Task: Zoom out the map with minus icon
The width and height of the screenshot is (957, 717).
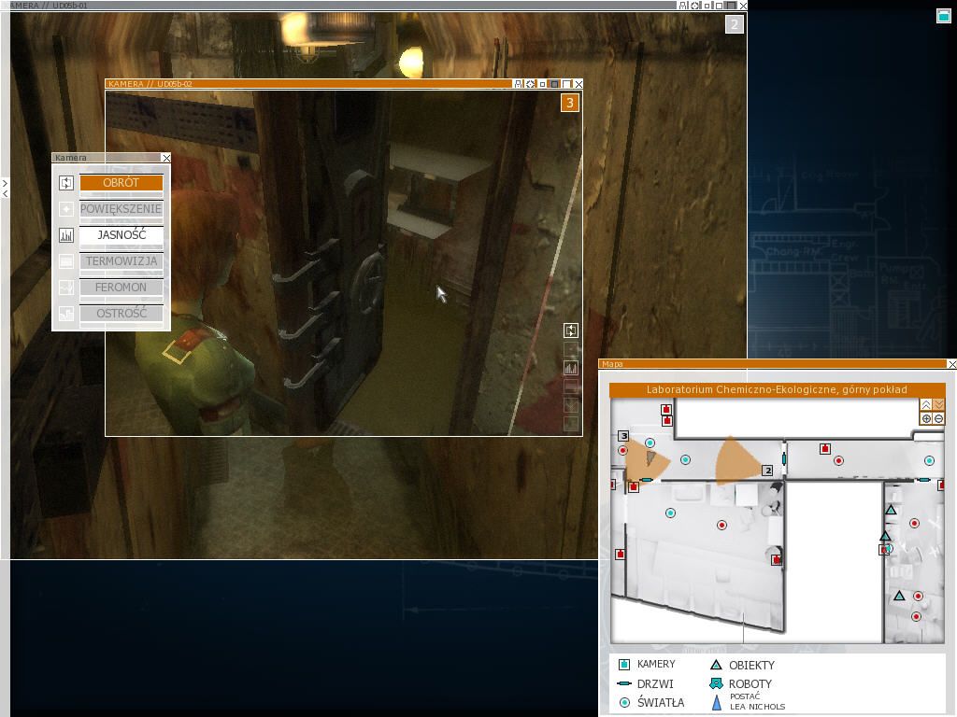Action: tap(939, 419)
